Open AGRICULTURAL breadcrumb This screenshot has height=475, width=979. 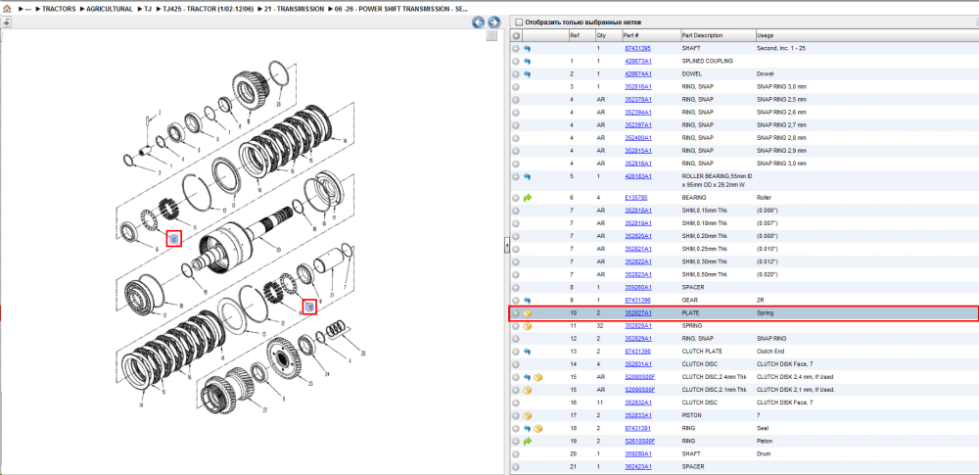click(x=109, y=10)
